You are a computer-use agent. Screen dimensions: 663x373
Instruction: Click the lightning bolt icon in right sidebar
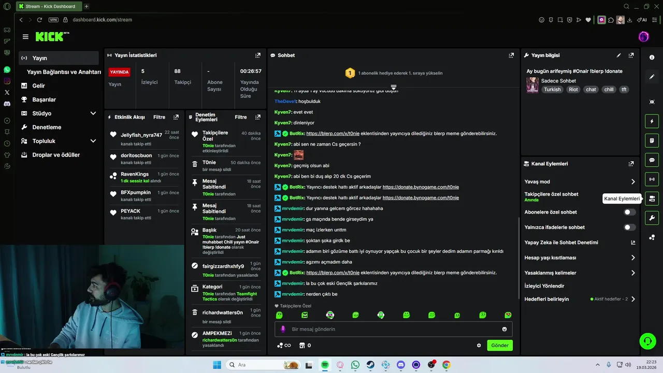652,121
